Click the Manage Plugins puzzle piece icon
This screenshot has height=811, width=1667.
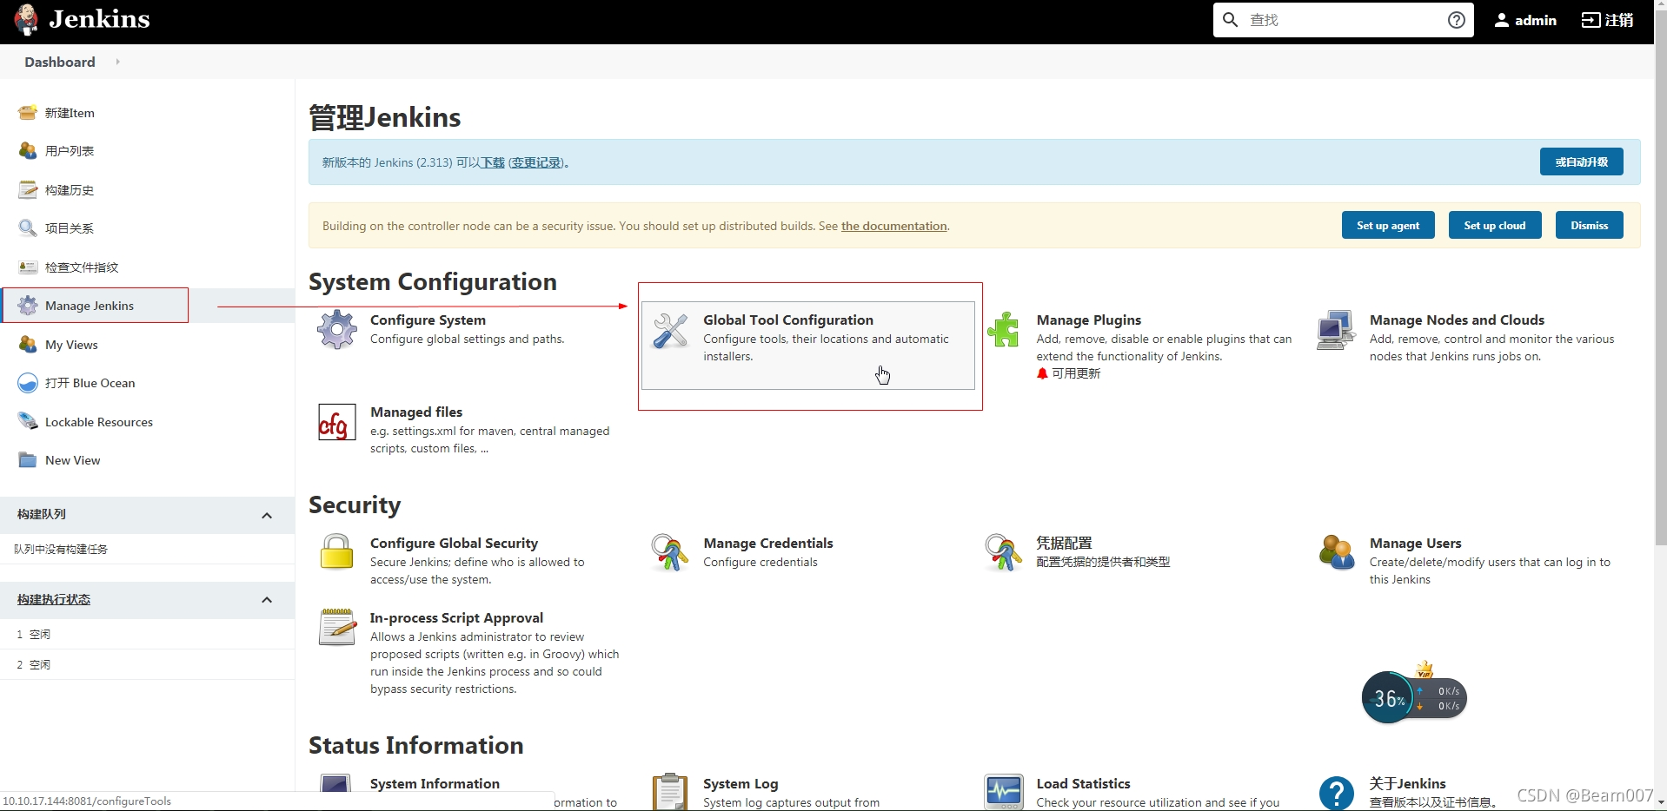point(1004,330)
